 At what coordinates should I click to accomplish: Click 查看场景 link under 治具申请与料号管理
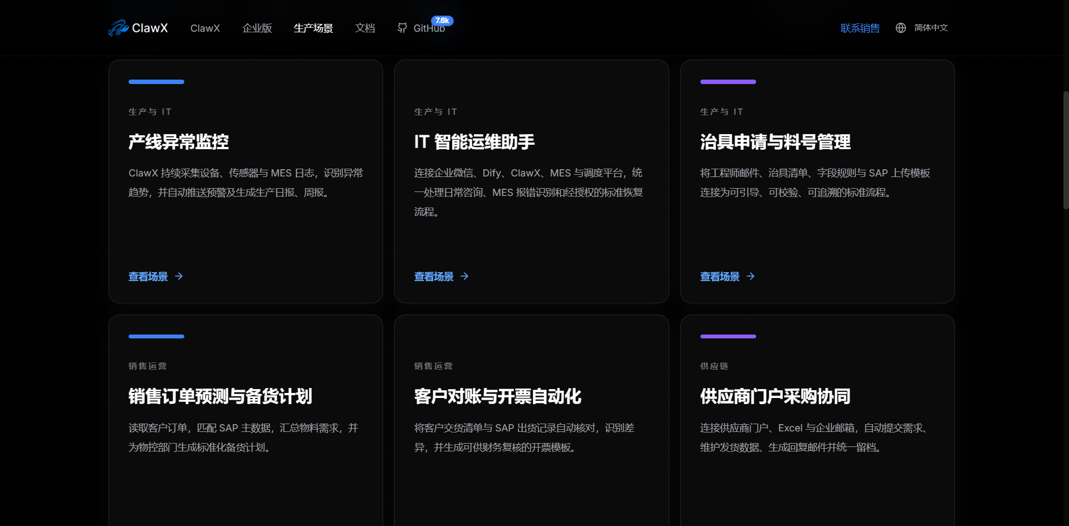pyautogui.click(x=720, y=277)
